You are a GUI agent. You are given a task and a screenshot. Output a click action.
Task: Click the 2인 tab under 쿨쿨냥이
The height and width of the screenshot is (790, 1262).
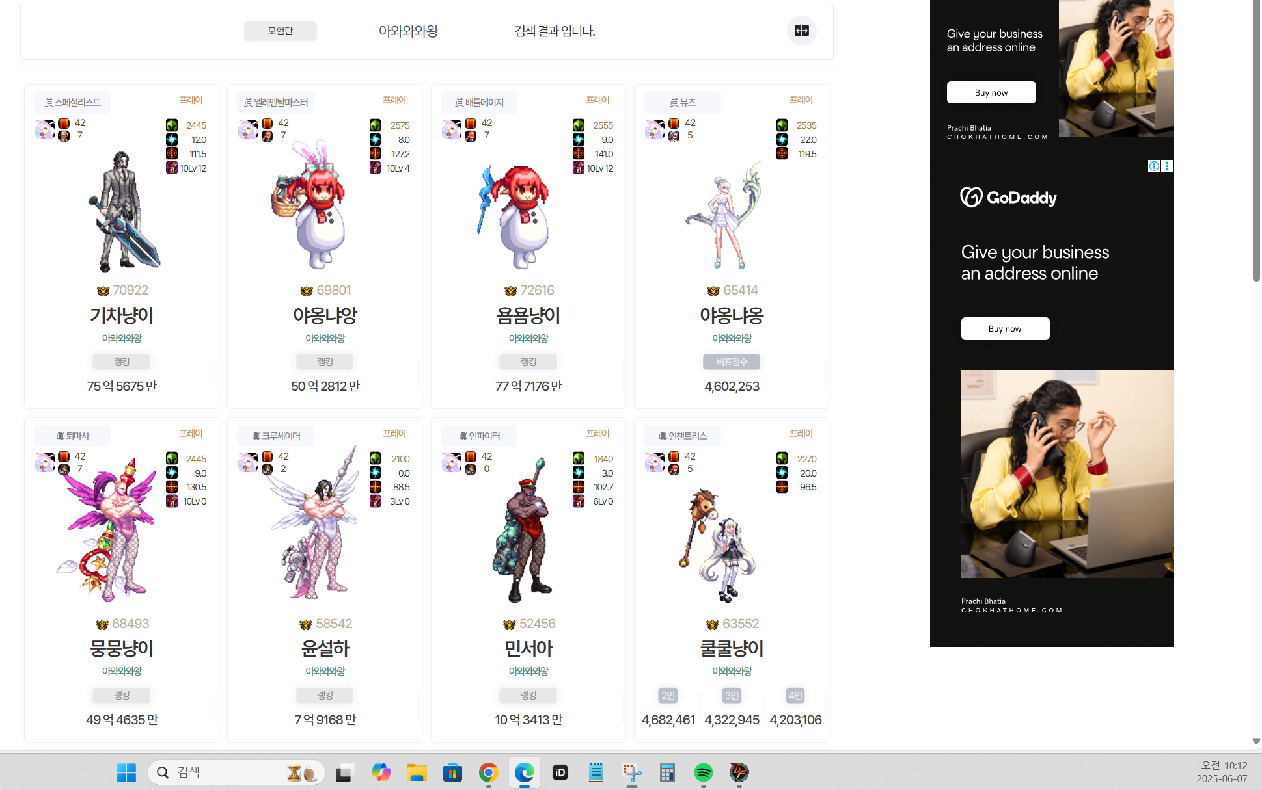point(668,695)
